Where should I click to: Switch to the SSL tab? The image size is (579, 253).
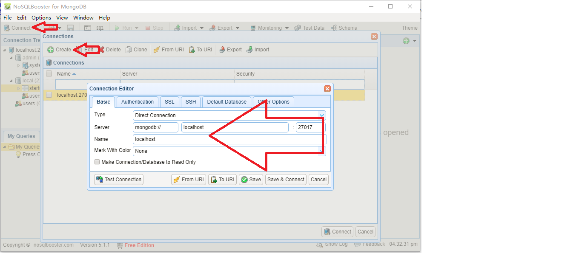169,102
